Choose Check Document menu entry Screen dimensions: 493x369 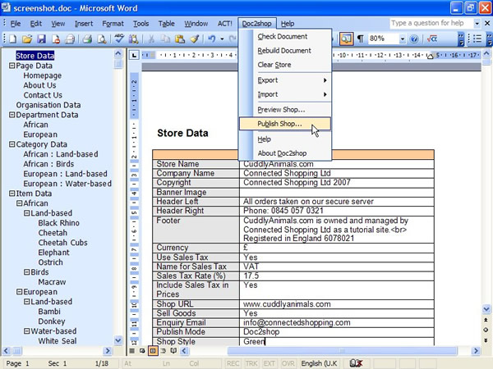[285, 36]
